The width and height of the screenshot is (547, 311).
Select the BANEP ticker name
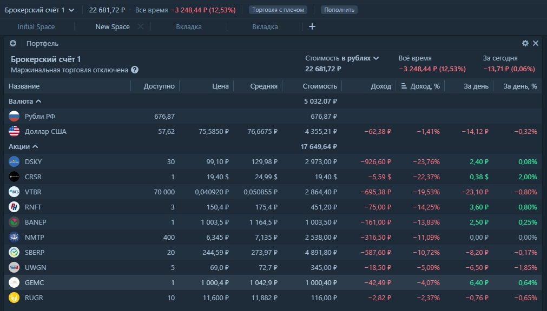point(36,222)
